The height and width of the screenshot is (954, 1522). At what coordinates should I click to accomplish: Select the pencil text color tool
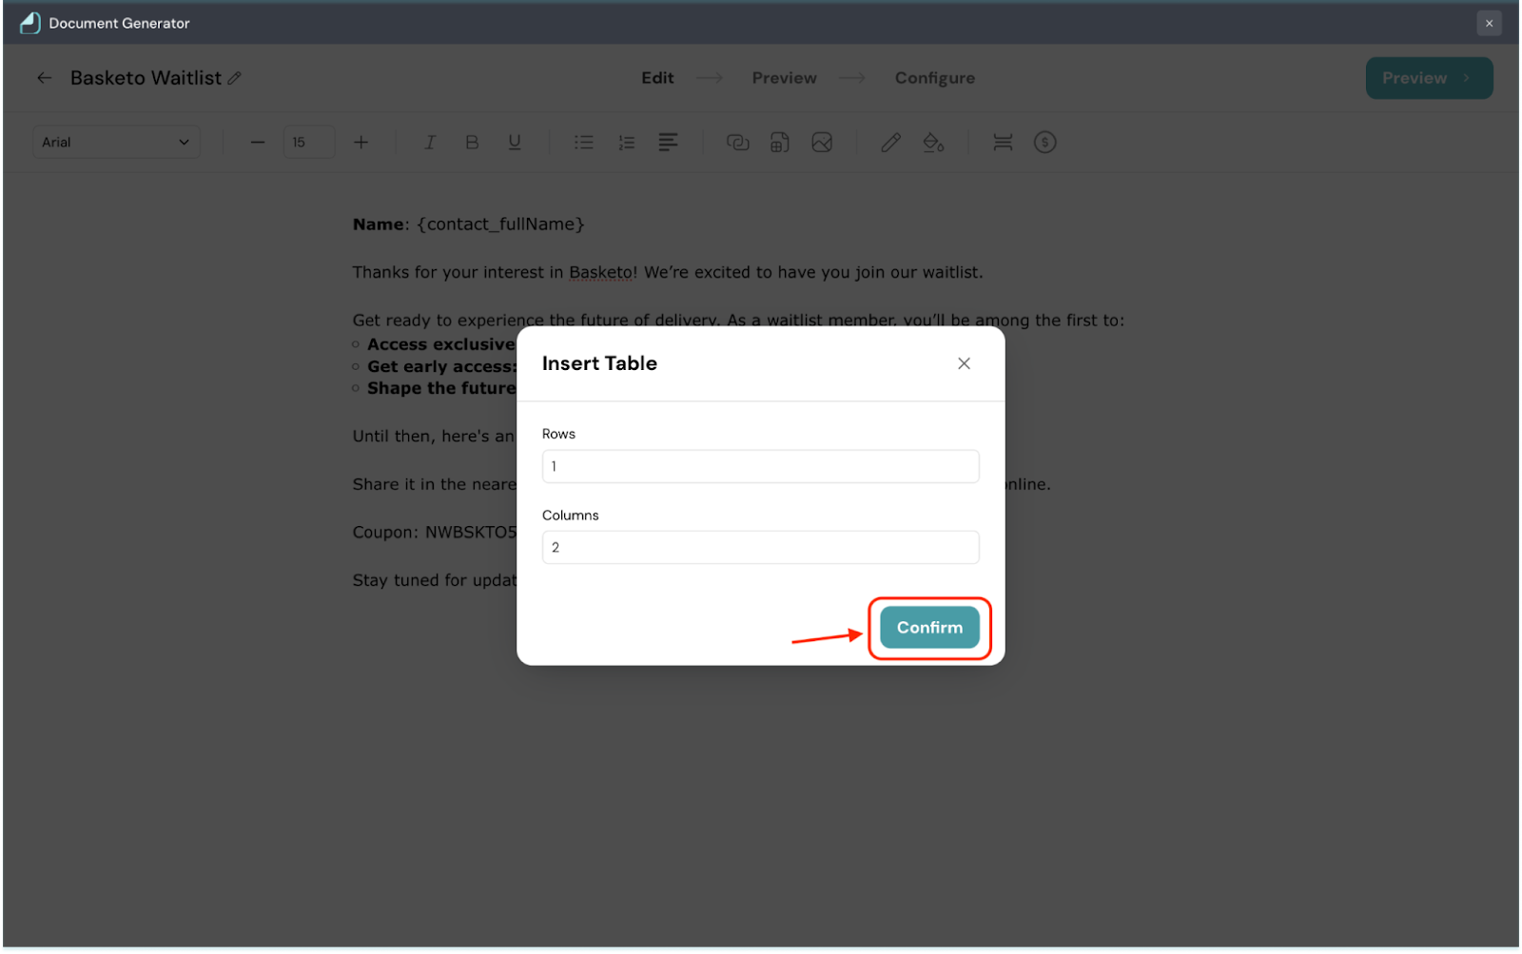(x=890, y=143)
